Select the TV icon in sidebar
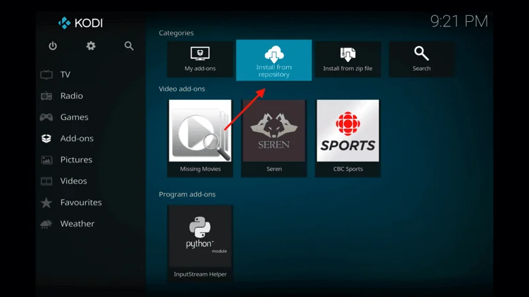 46,75
